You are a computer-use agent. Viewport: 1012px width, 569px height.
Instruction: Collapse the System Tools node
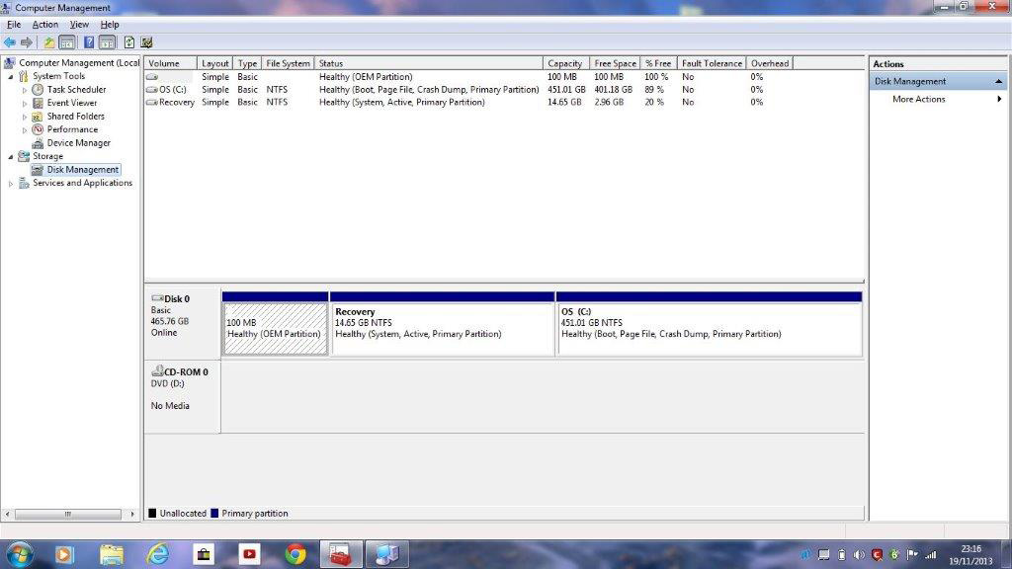point(10,76)
